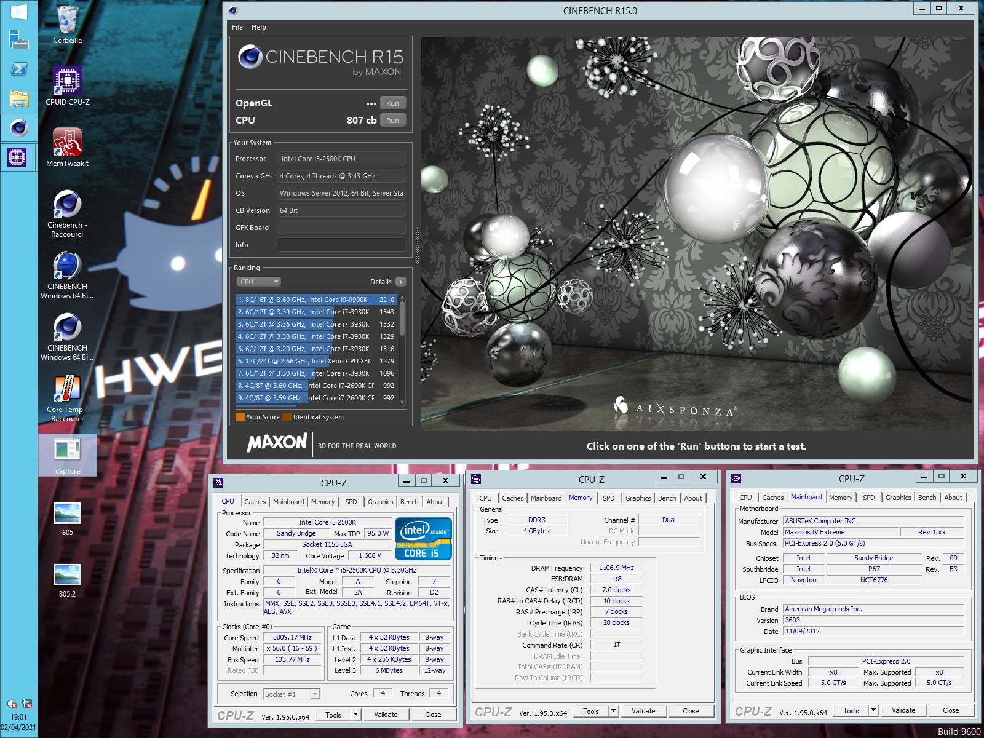Click the DRAM Frequency 1106.9 MHz value
This screenshot has width=984, height=738.
point(616,568)
